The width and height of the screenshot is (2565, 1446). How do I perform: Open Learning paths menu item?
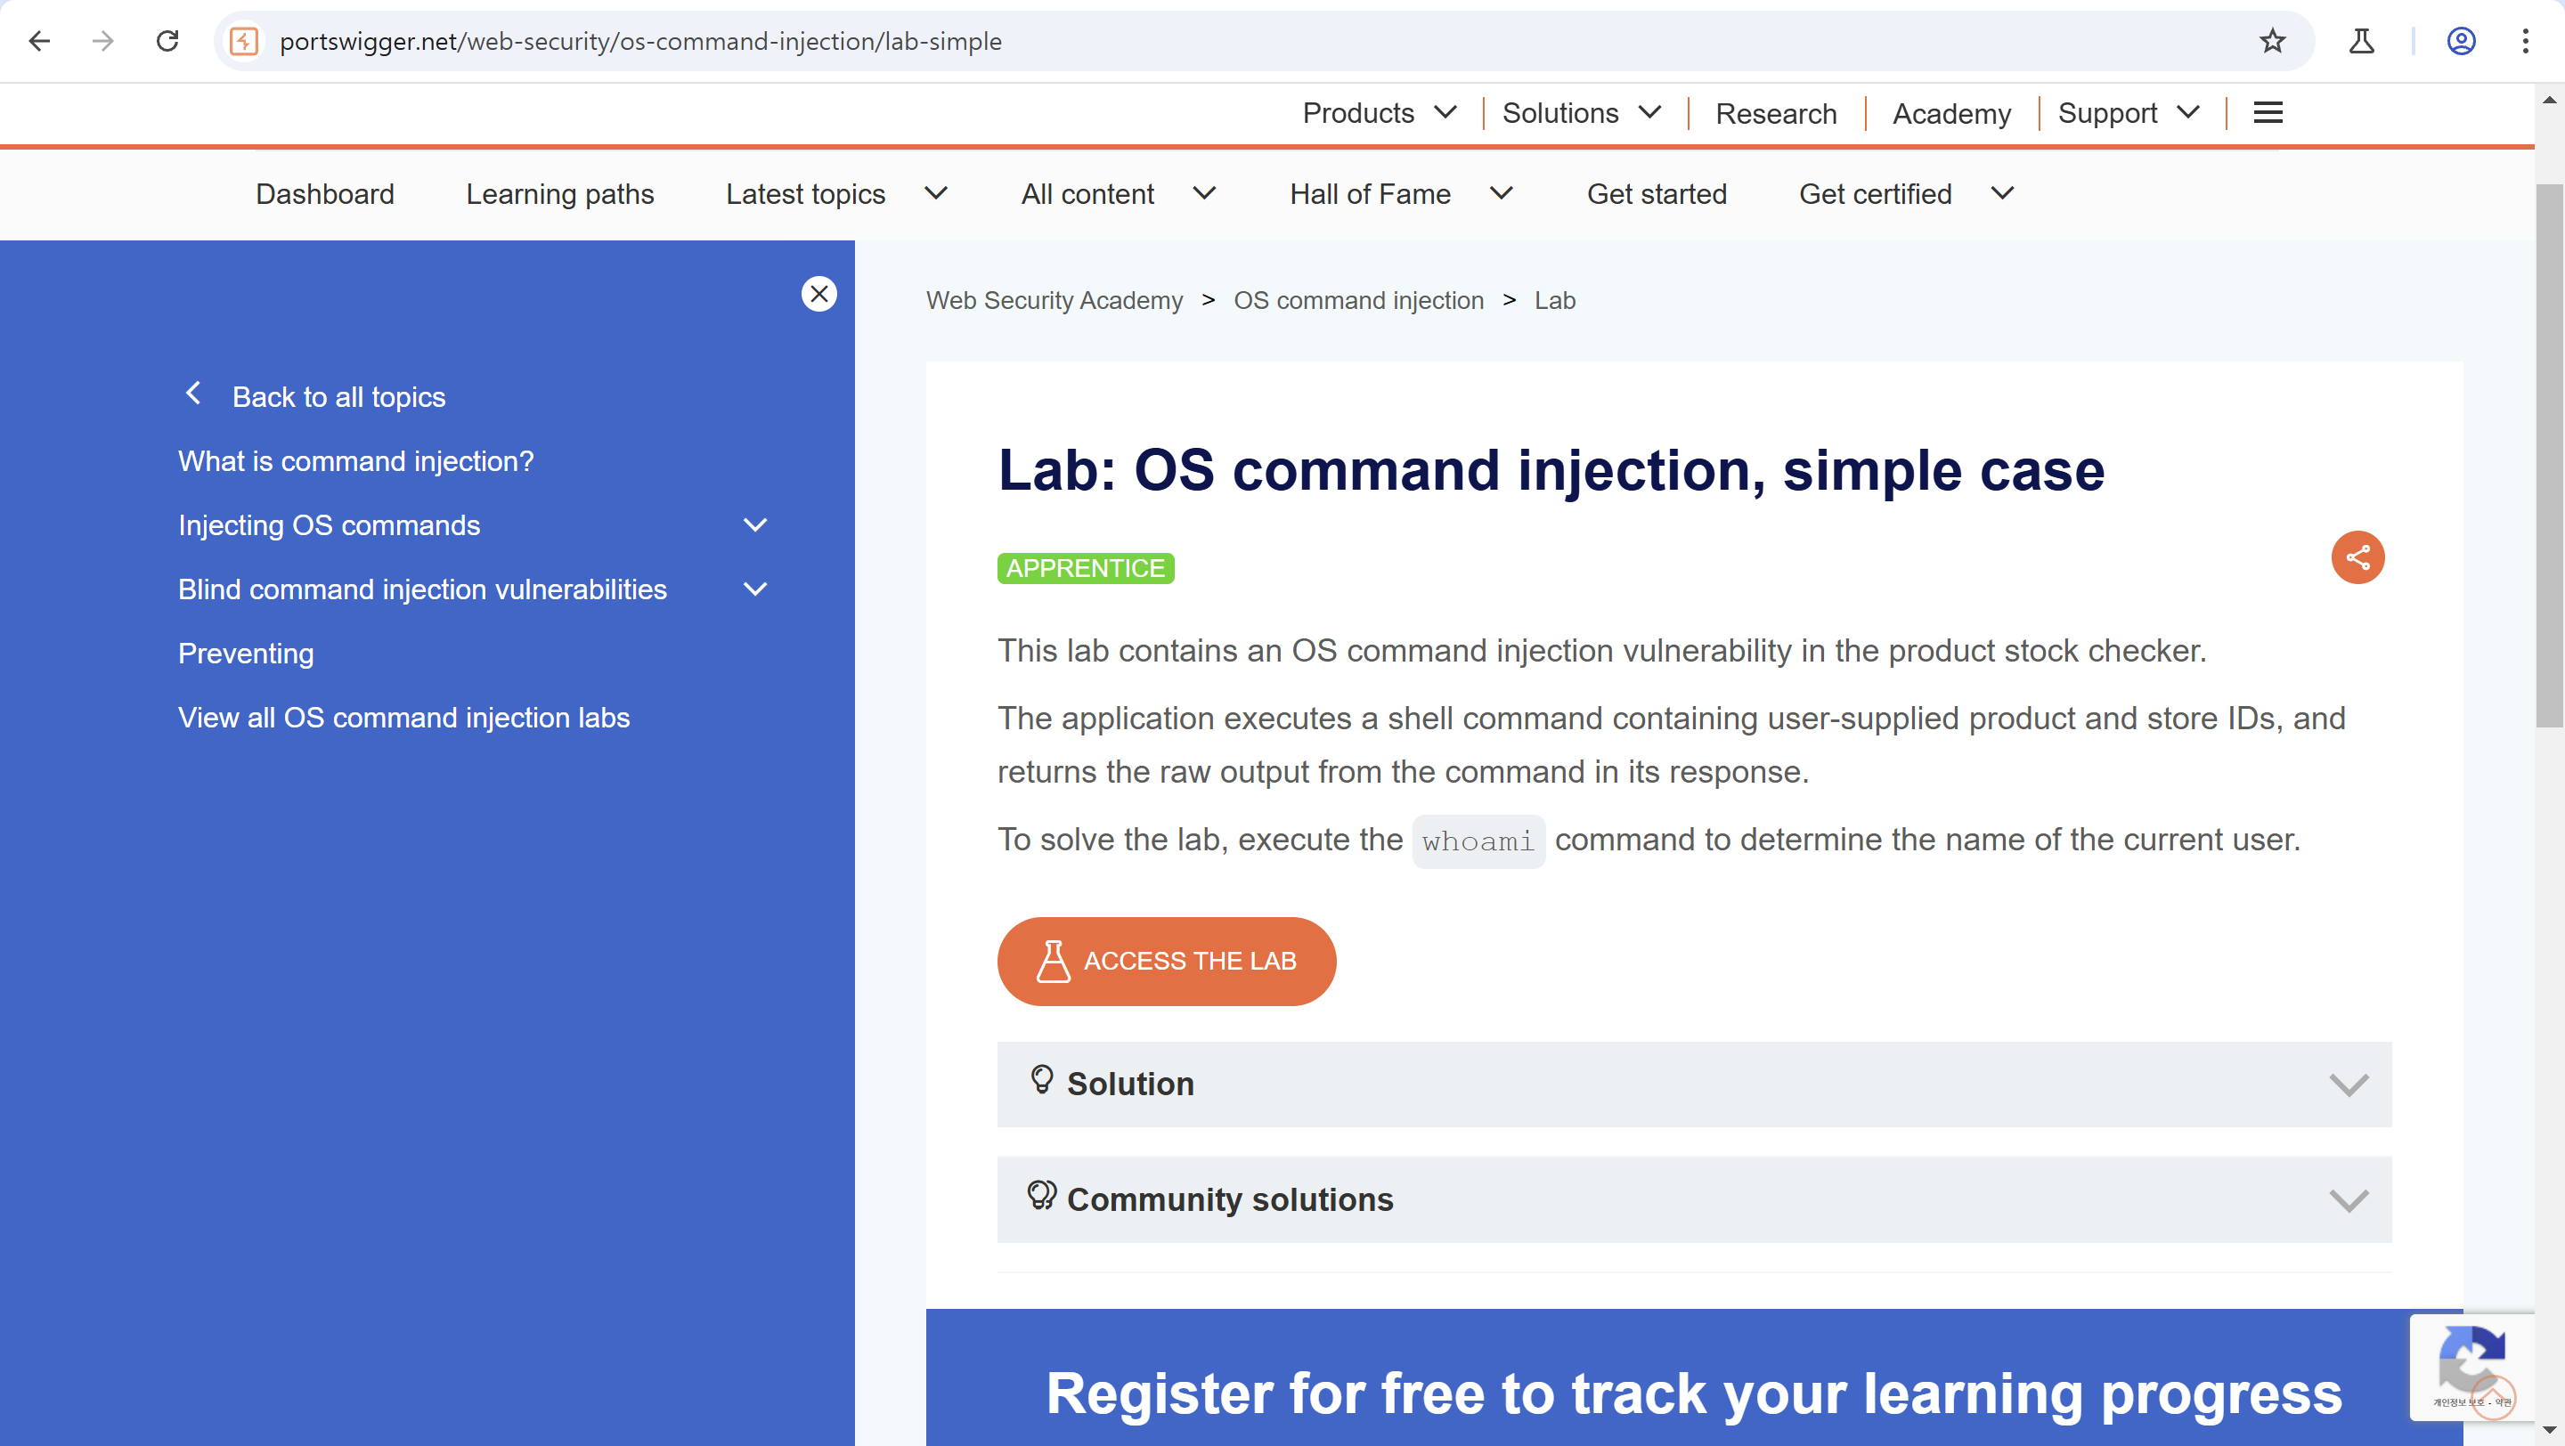pos(559,194)
